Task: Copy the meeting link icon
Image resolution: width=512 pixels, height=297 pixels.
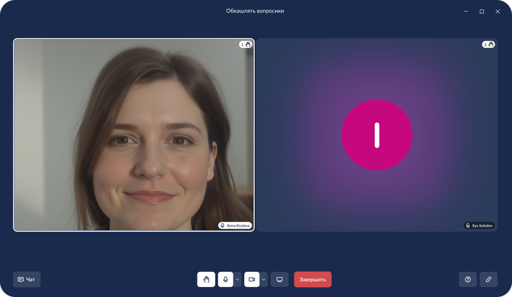Action: tap(489, 279)
